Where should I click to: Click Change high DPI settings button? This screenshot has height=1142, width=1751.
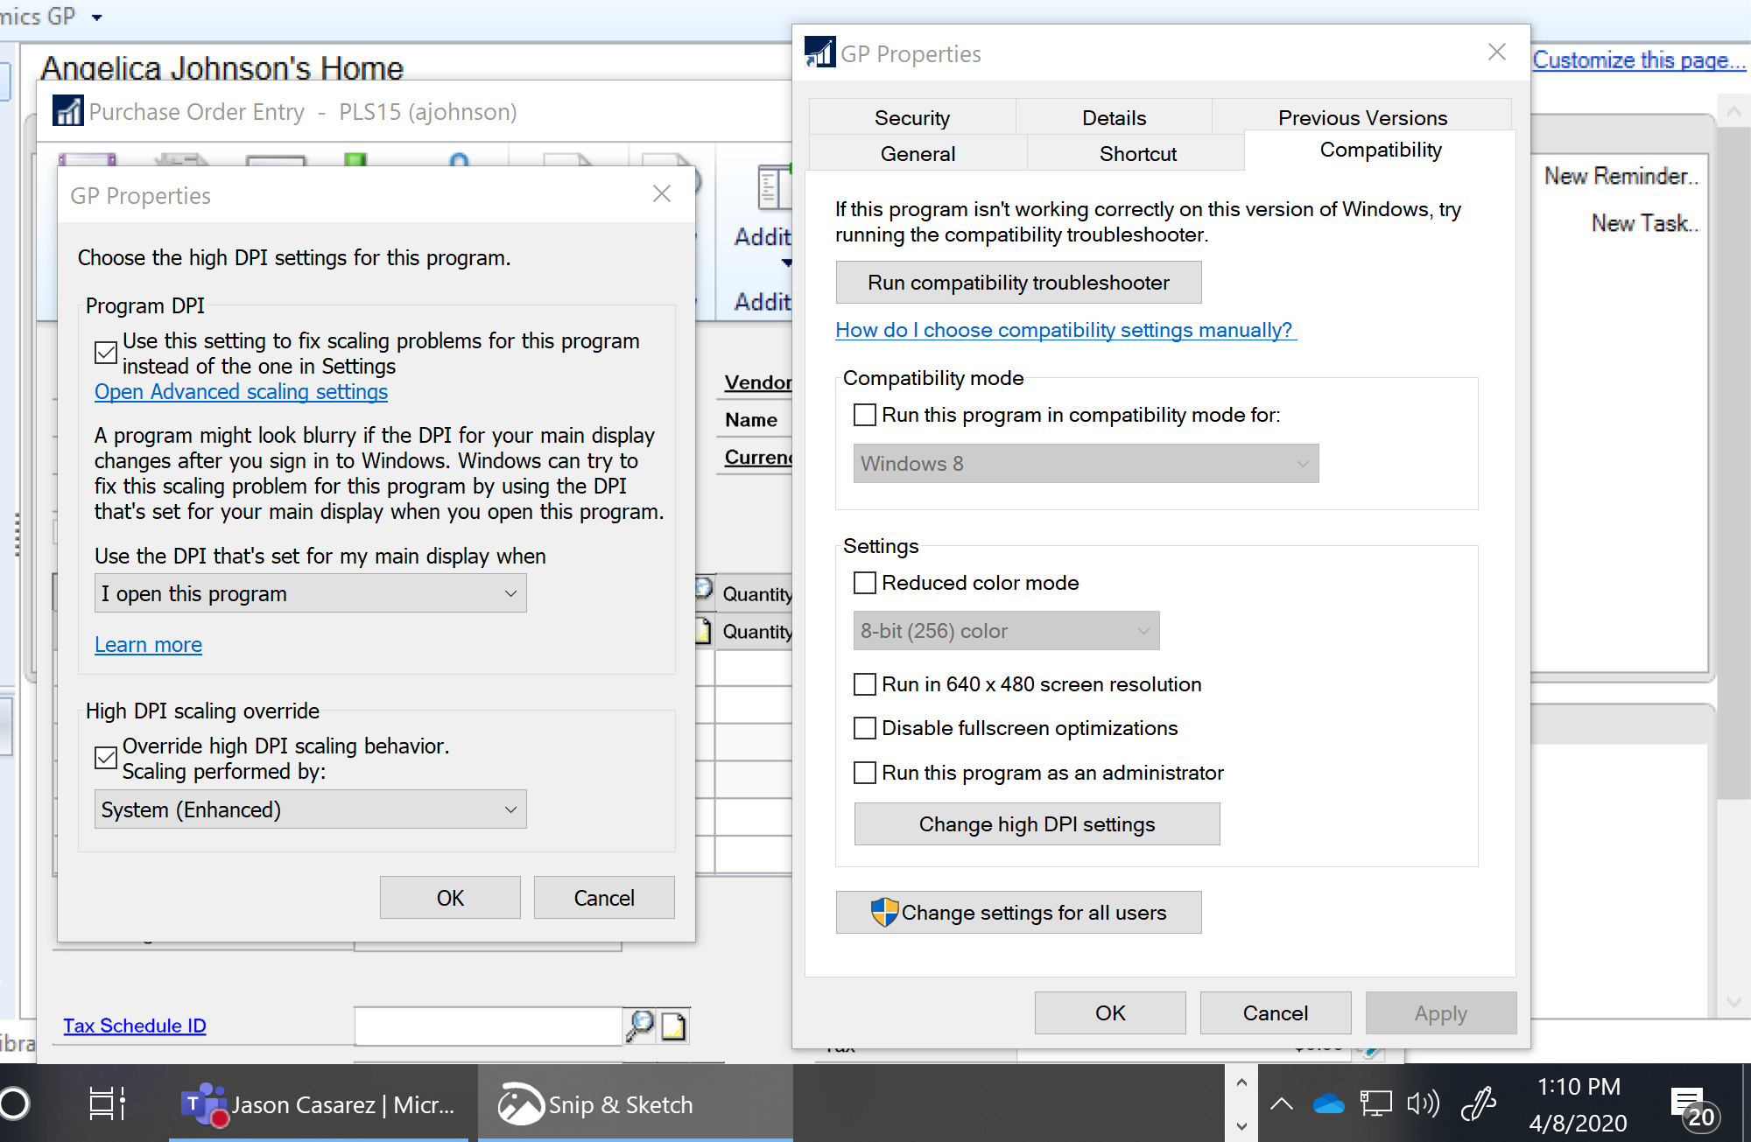1037,824
